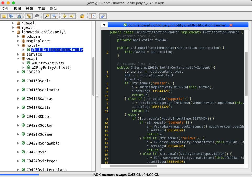This screenshot has height=177, width=252.
Task: Open the 文件 menu
Action: pos(5,9)
